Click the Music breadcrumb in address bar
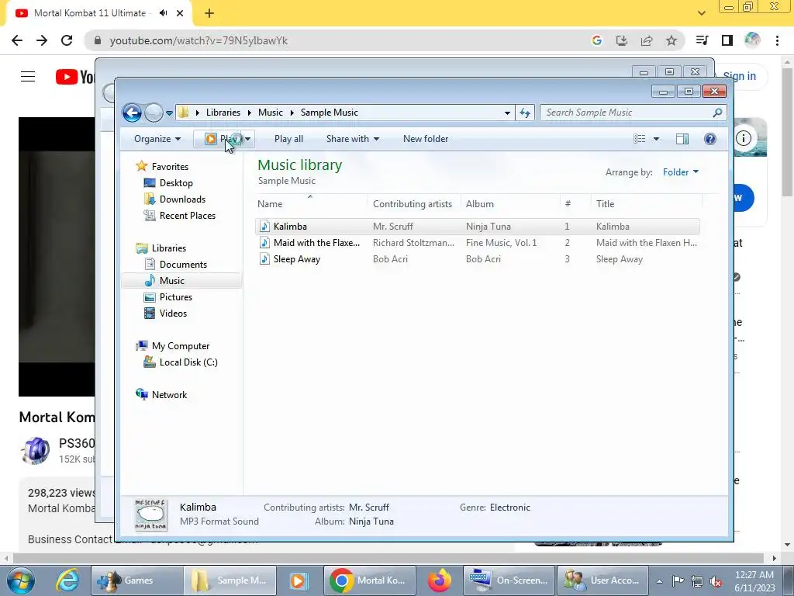Viewport: 794px width, 596px height. coord(271,113)
